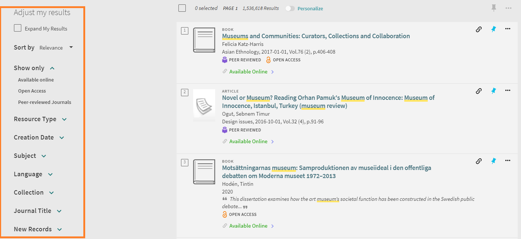The image size is (521, 239).
Task: Tick the select-all results checkbox
Action: [182, 8]
